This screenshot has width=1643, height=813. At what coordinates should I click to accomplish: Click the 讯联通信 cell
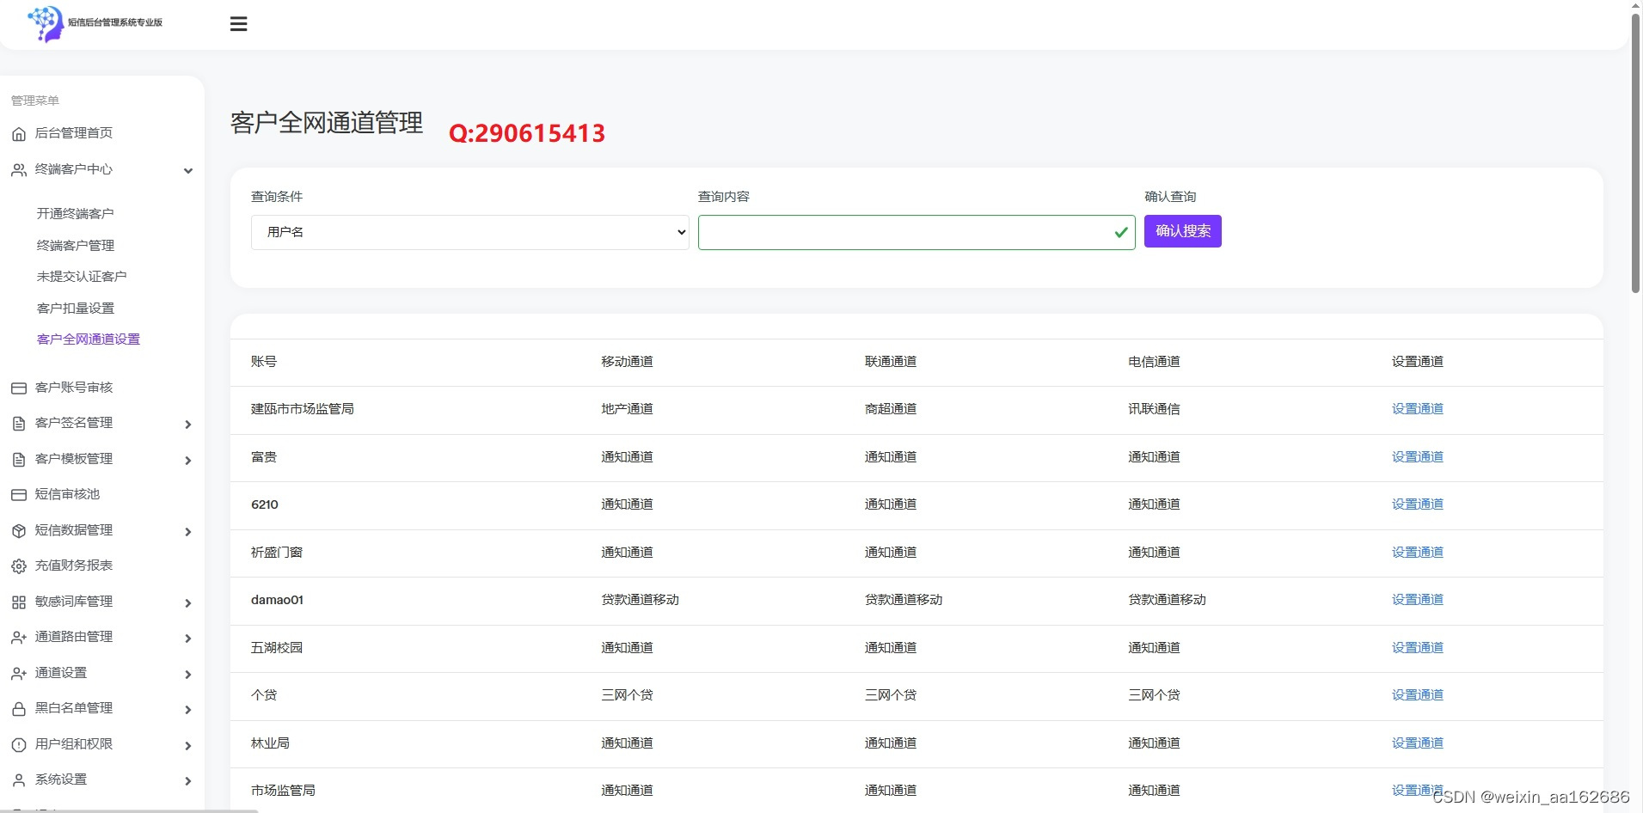coord(1154,409)
